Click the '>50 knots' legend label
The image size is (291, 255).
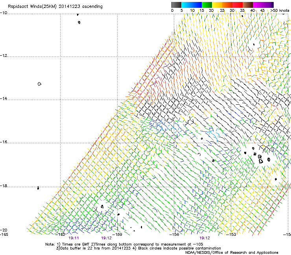[280, 11]
